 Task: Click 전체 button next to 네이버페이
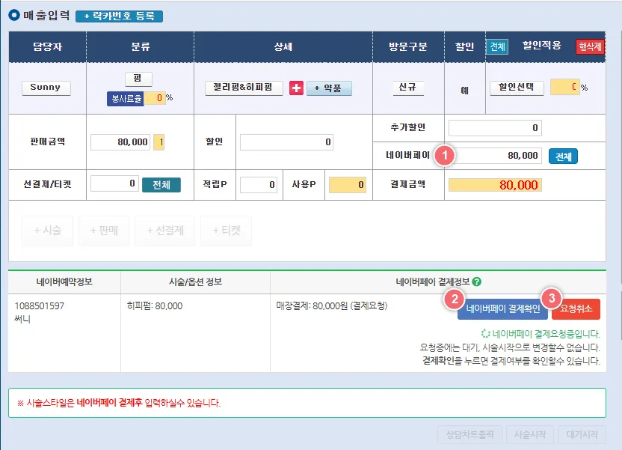563,156
